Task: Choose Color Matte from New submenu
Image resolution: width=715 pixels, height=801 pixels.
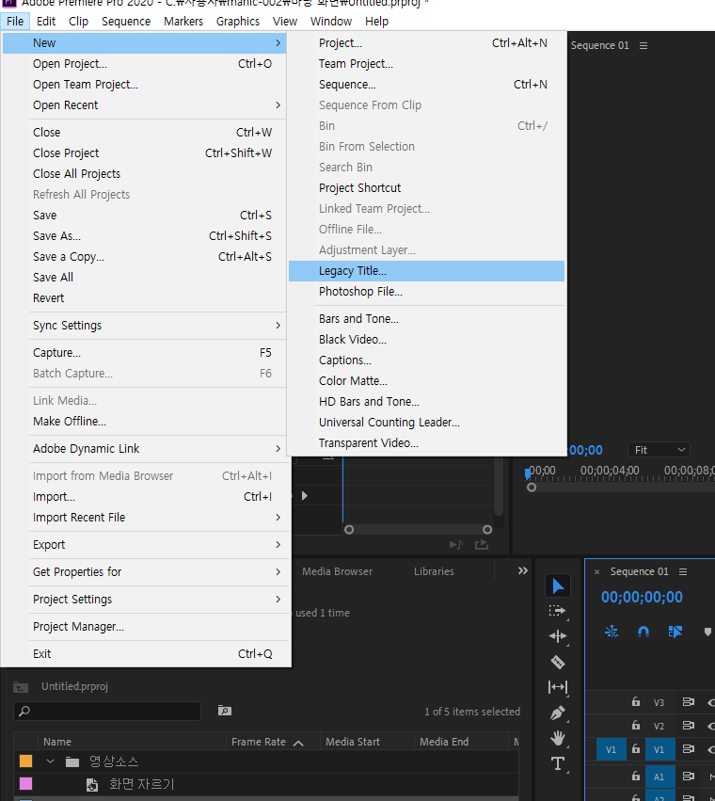Action: coord(426,381)
